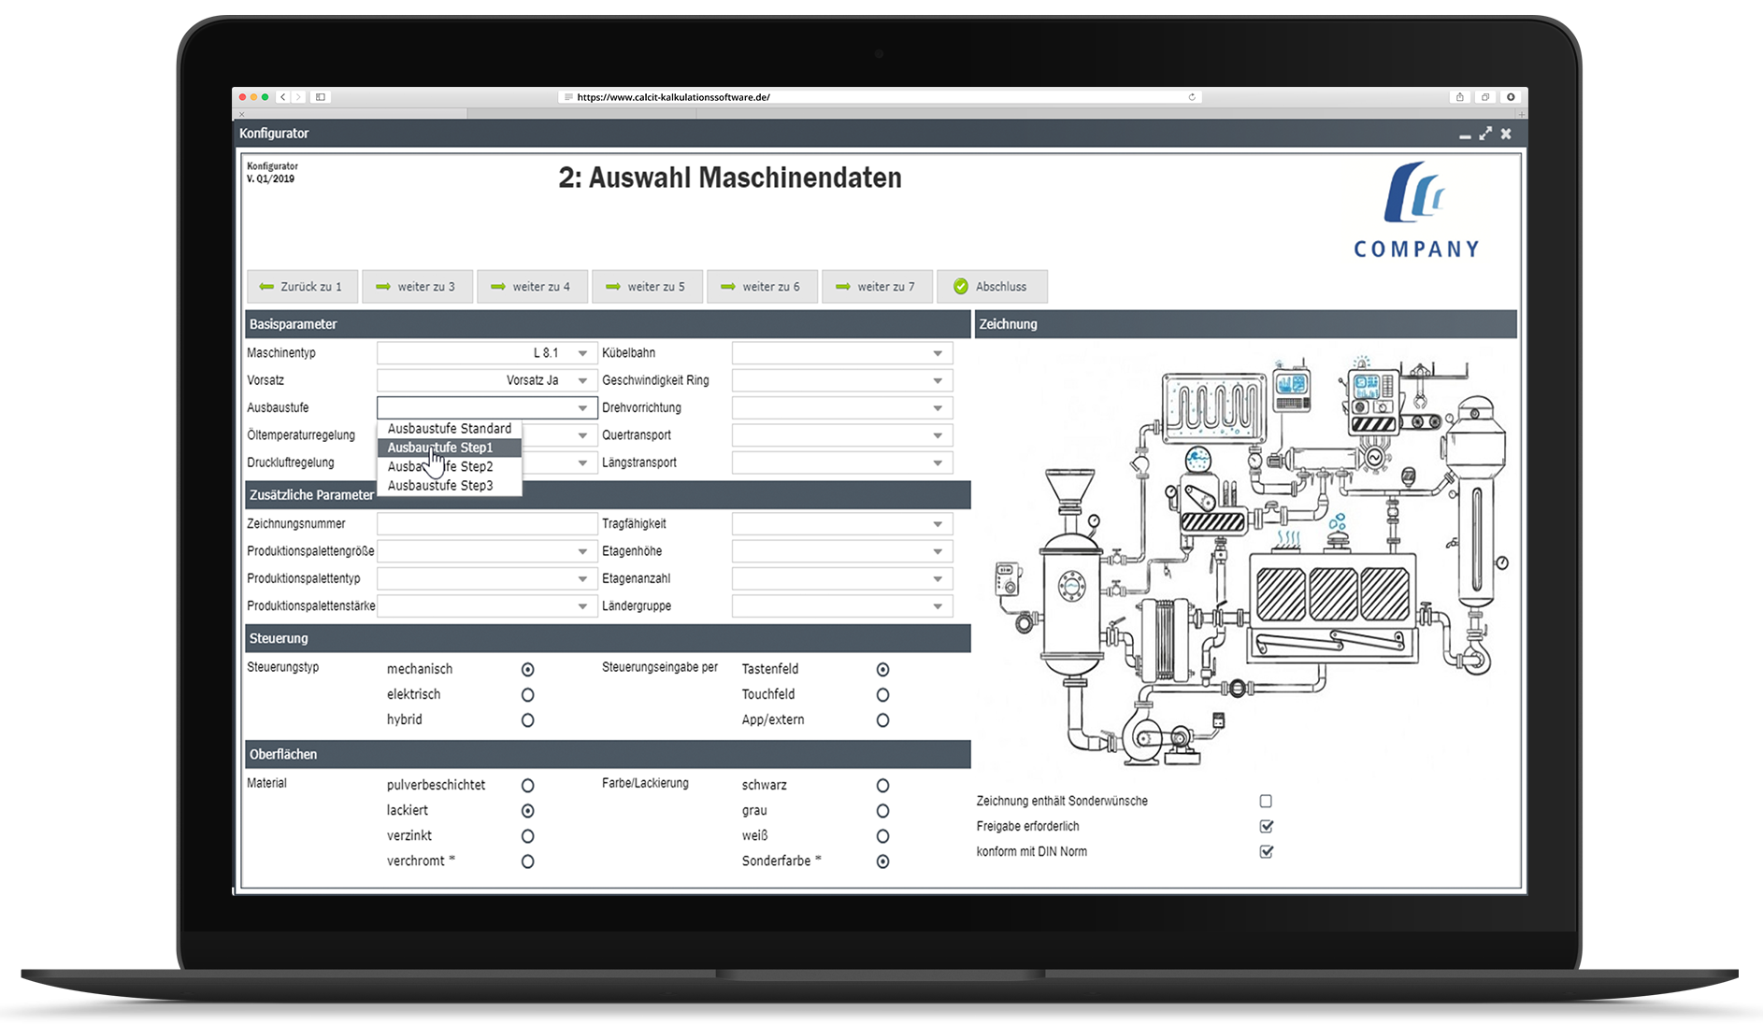1763x1024 pixels.
Task: Click the Abschluss button
Action: (x=992, y=287)
